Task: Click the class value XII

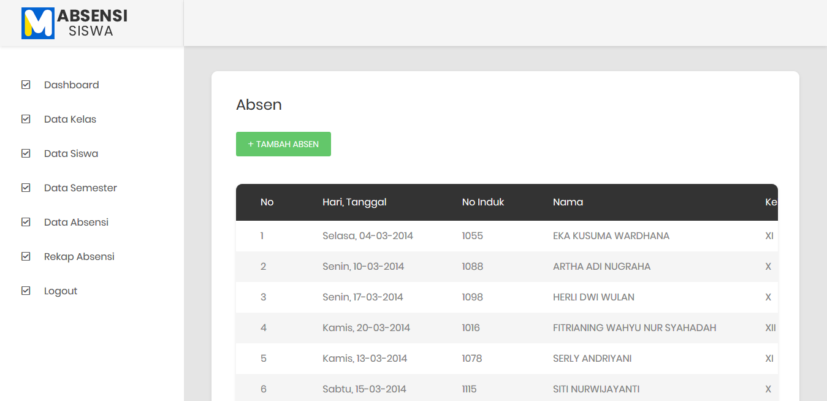Action: [771, 328]
